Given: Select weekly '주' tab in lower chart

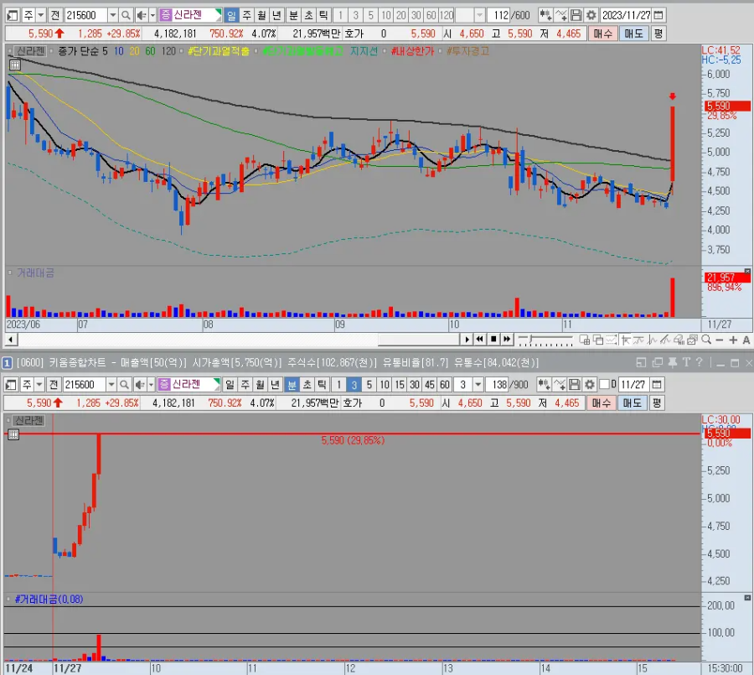Looking at the screenshot, I should tap(245, 385).
